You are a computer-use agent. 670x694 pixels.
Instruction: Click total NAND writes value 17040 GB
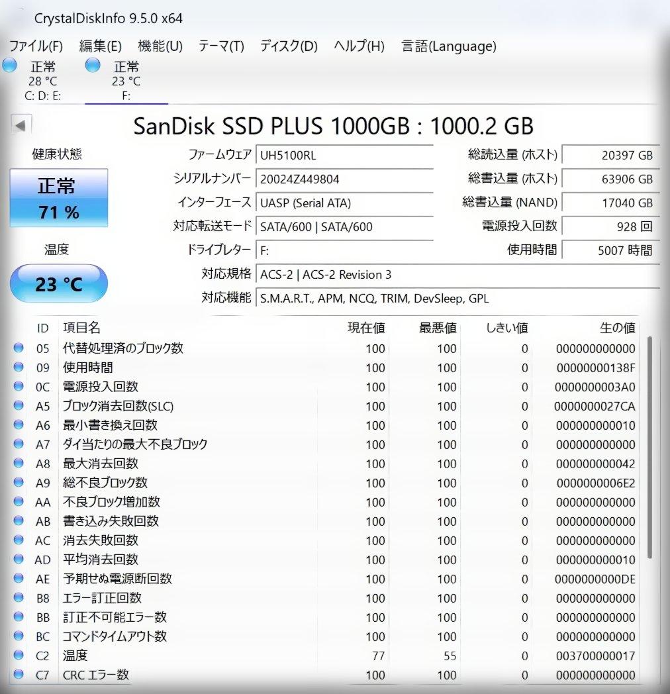[610, 203]
